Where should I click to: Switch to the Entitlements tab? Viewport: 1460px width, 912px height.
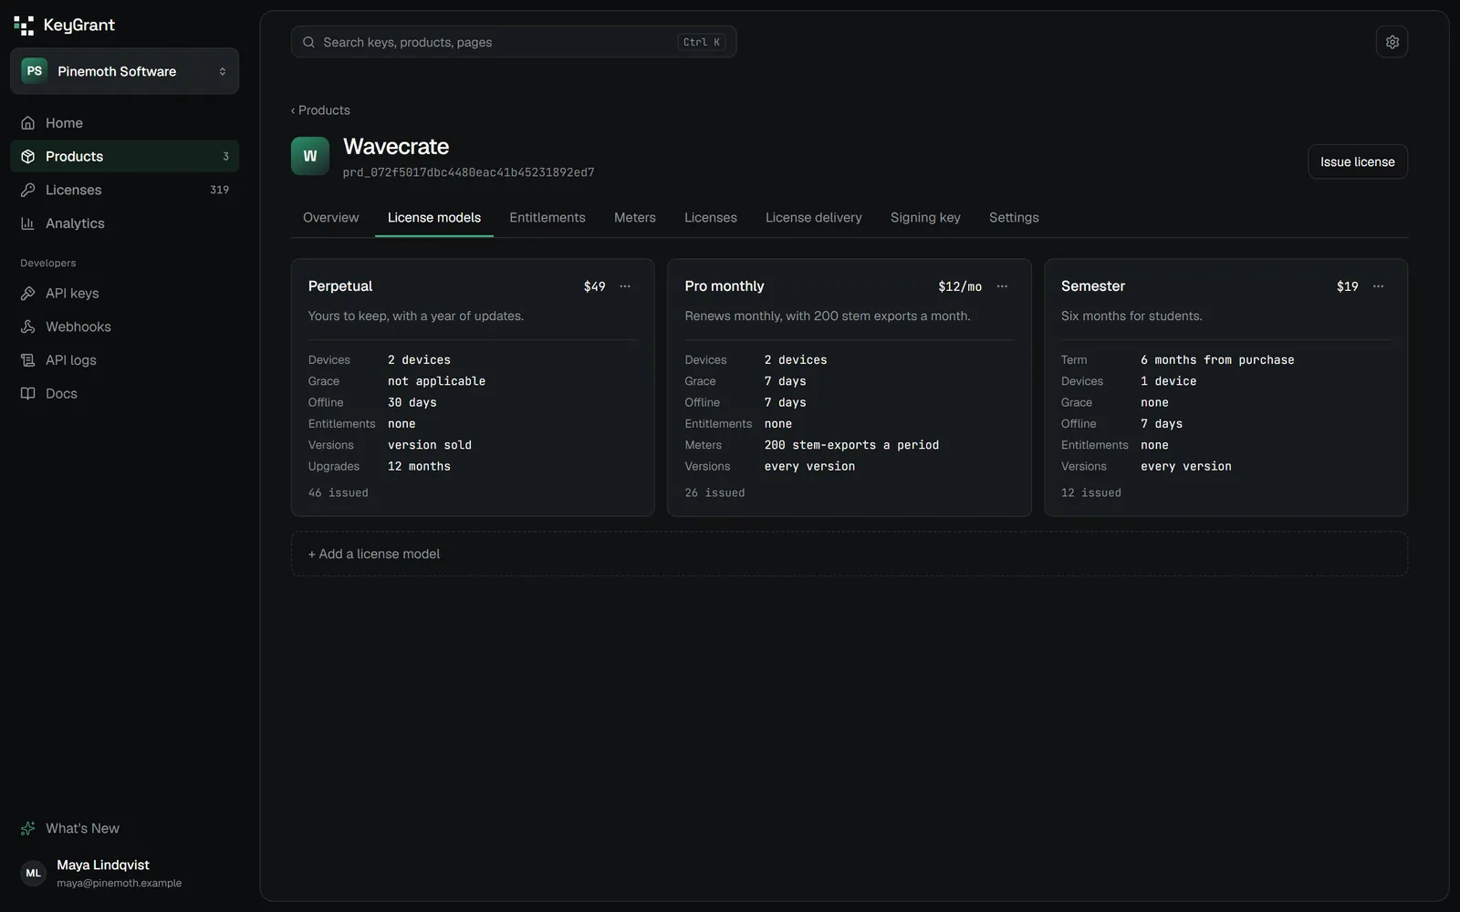point(547,217)
